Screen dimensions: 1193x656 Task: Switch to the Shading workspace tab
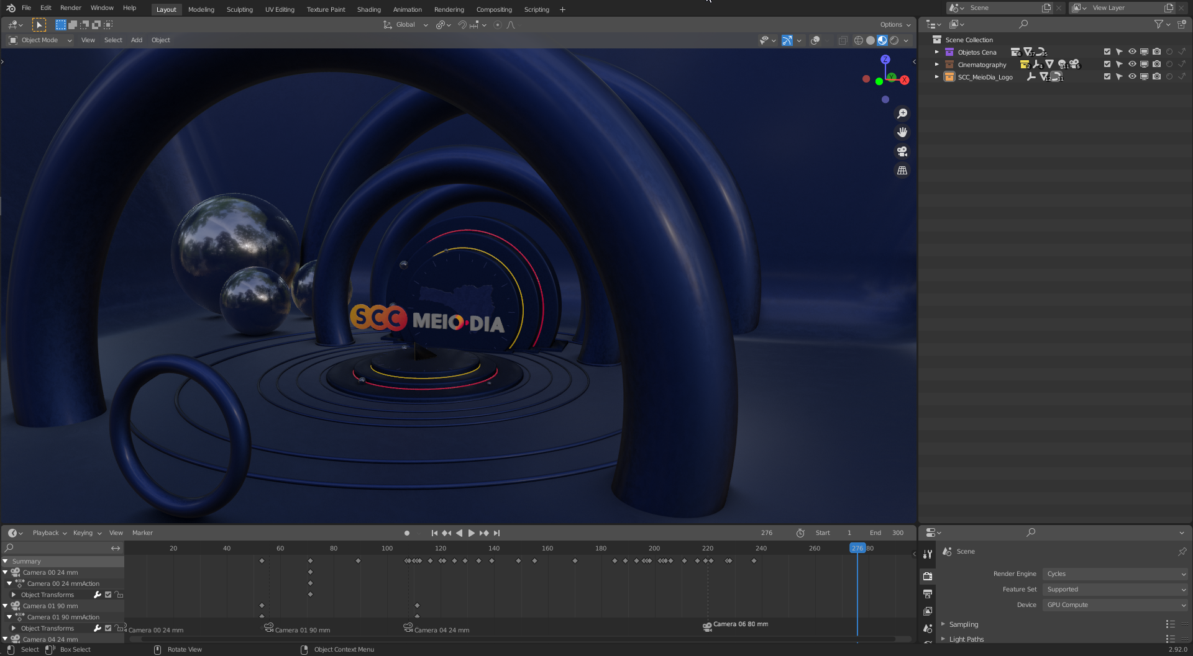click(x=368, y=9)
